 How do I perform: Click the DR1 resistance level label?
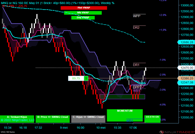pos(136,65)
